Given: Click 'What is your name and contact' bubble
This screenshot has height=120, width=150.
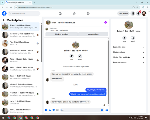Looking at the screenshot, I should coord(88,94).
